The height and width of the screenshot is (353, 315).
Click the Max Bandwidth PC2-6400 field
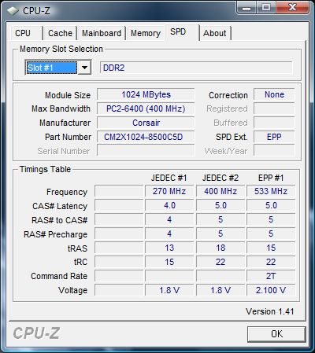pyautogui.click(x=146, y=108)
